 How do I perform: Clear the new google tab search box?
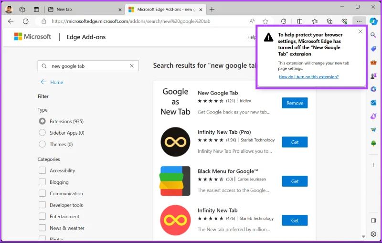click(x=132, y=66)
